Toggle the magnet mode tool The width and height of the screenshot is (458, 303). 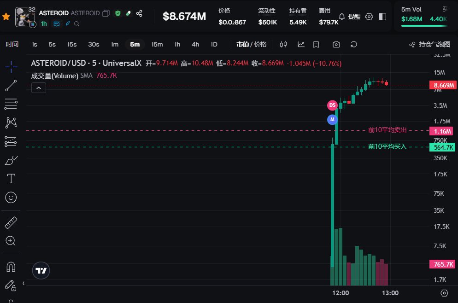[11, 267]
